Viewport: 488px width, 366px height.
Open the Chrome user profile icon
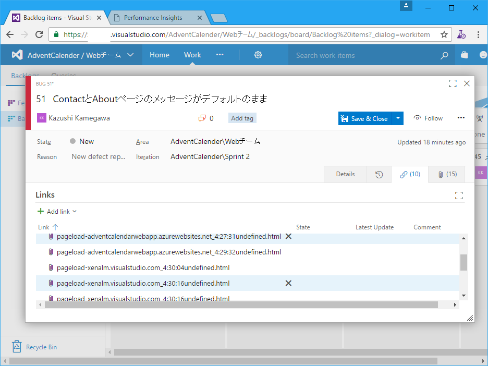[x=406, y=6]
